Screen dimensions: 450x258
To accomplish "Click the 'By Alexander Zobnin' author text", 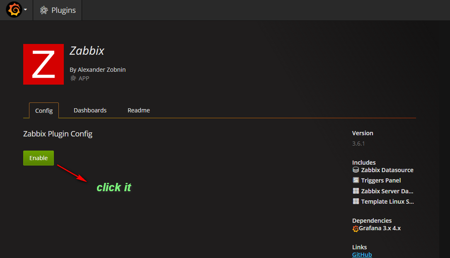I will [97, 70].
